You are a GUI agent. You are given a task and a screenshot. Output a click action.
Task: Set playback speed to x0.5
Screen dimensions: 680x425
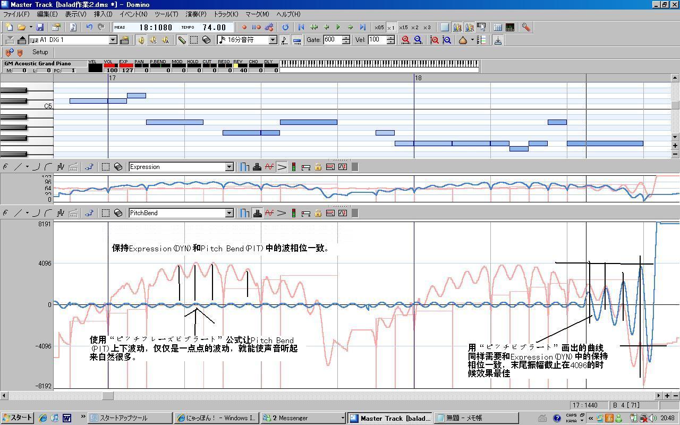[x=379, y=27]
